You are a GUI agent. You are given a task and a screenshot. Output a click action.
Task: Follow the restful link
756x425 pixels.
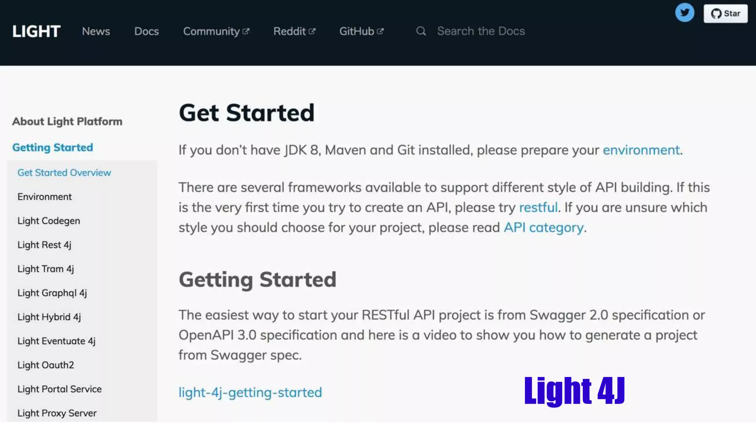pos(538,207)
